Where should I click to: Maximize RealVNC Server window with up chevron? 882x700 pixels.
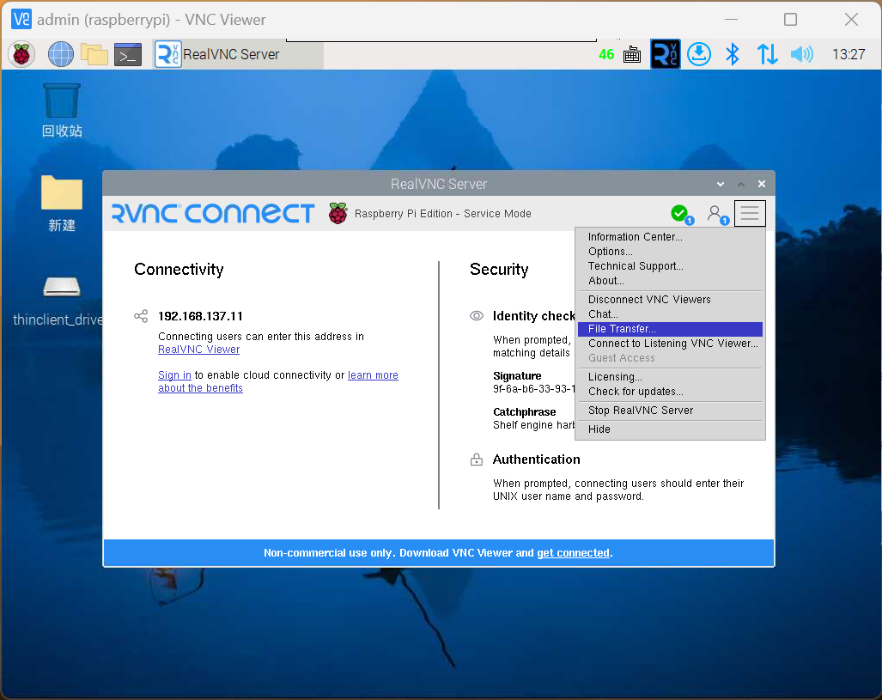click(x=741, y=184)
